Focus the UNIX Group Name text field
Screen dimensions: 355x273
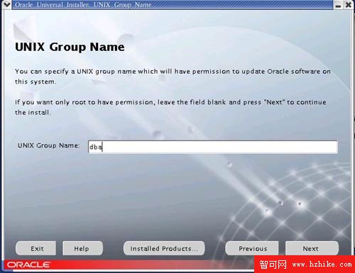[x=213, y=147]
